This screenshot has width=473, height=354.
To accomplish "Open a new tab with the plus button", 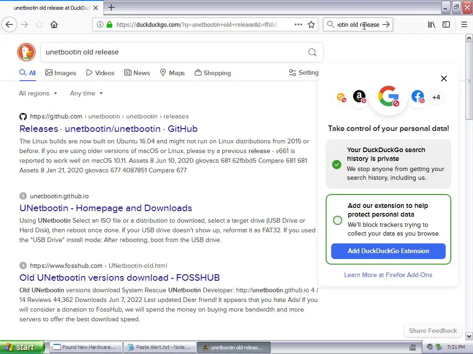I will (111, 7).
